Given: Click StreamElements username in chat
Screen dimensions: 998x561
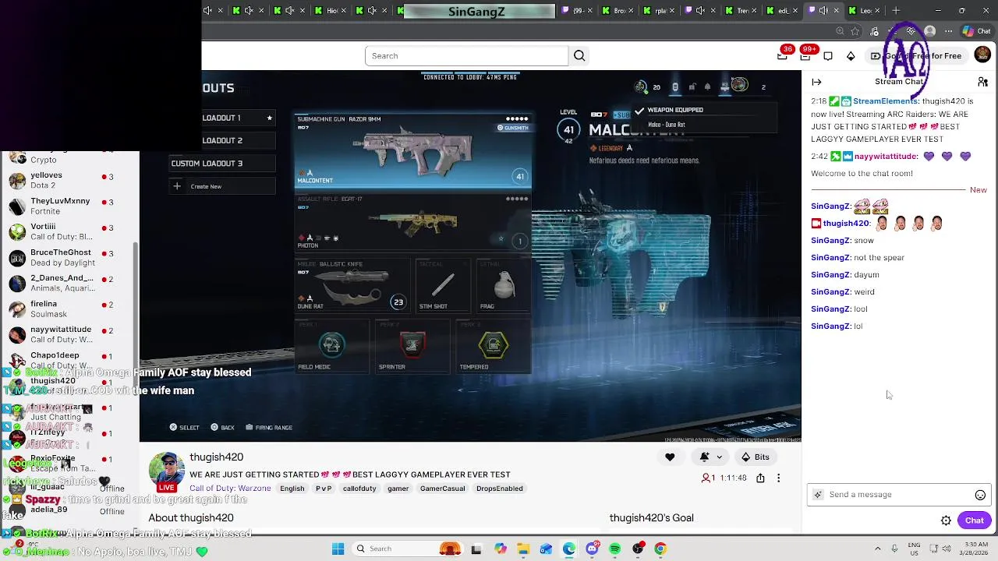Looking at the screenshot, I should pos(885,101).
